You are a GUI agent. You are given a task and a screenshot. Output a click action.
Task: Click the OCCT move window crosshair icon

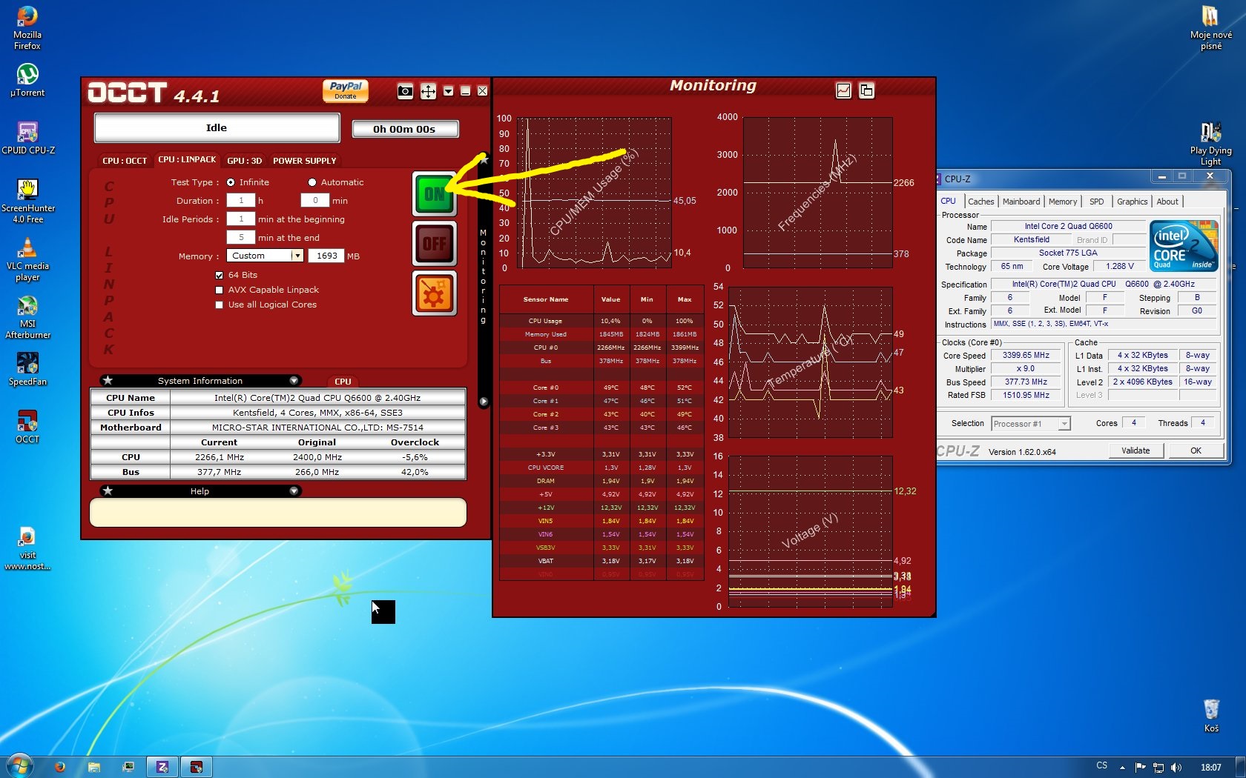(x=428, y=91)
